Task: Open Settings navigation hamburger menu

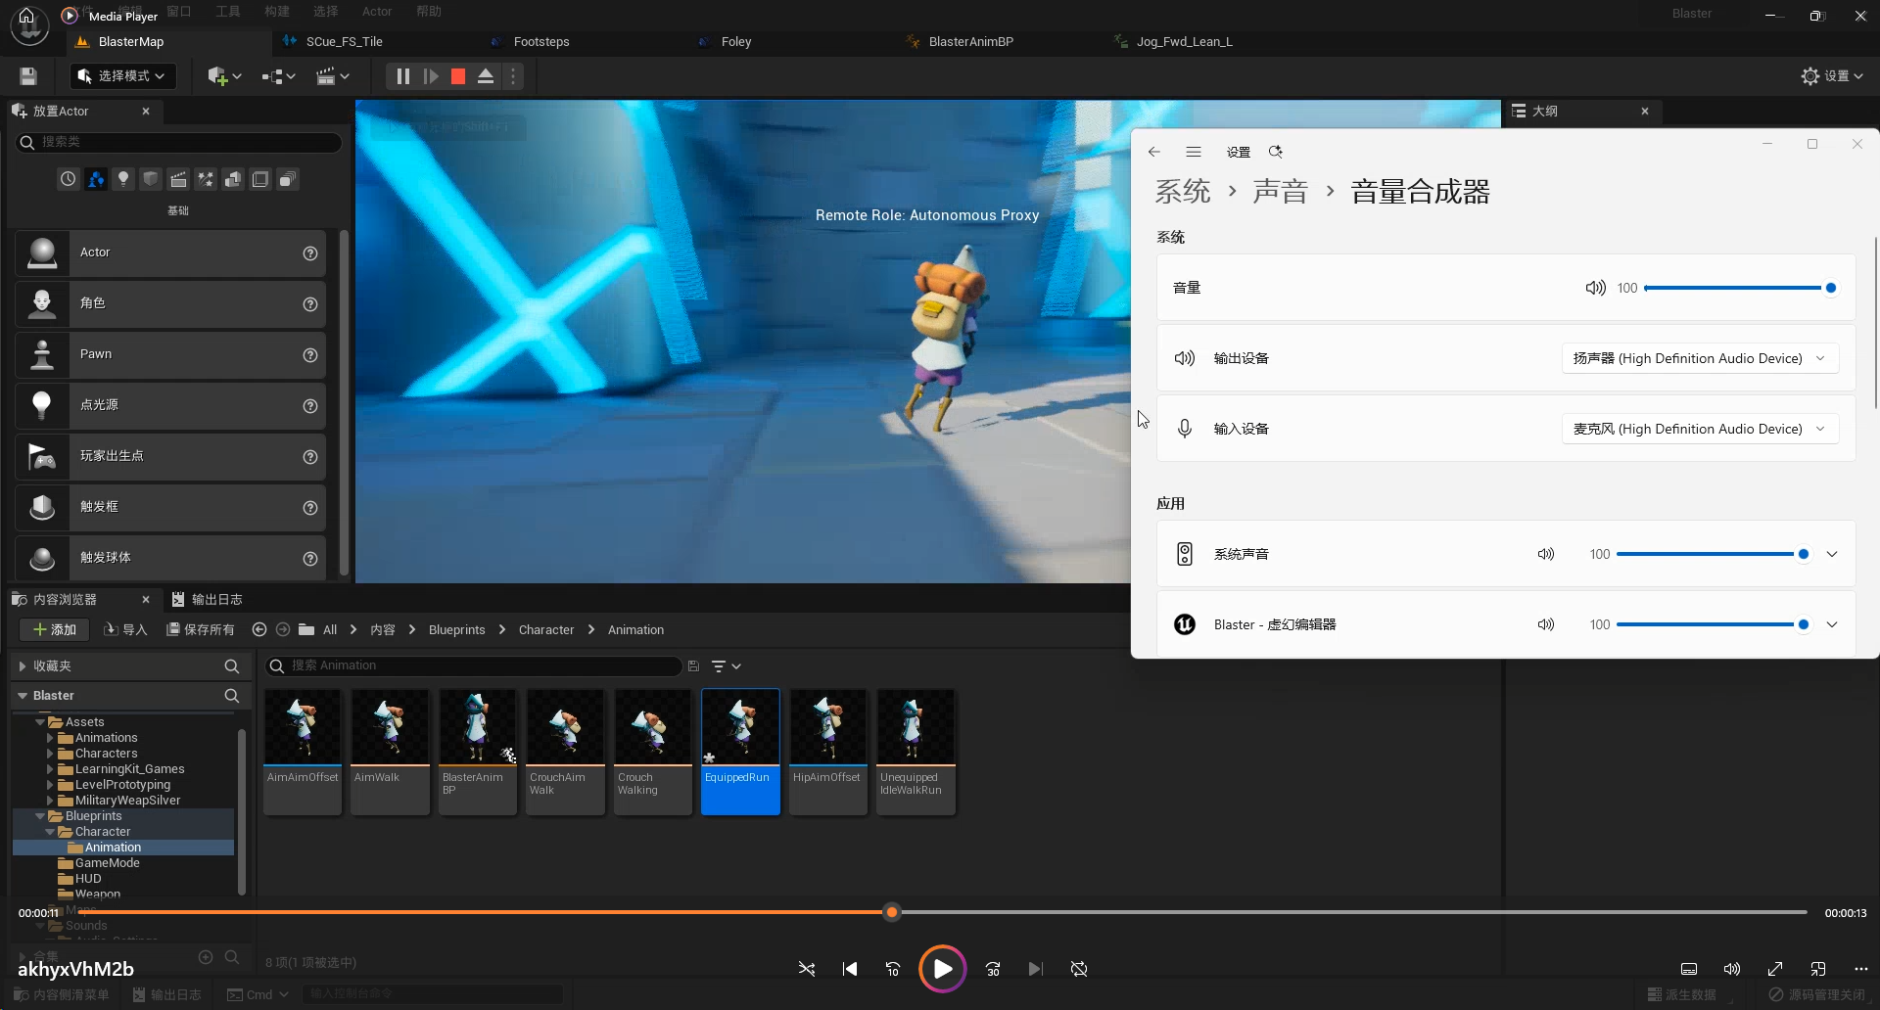Action: pyautogui.click(x=1194, y=152)
